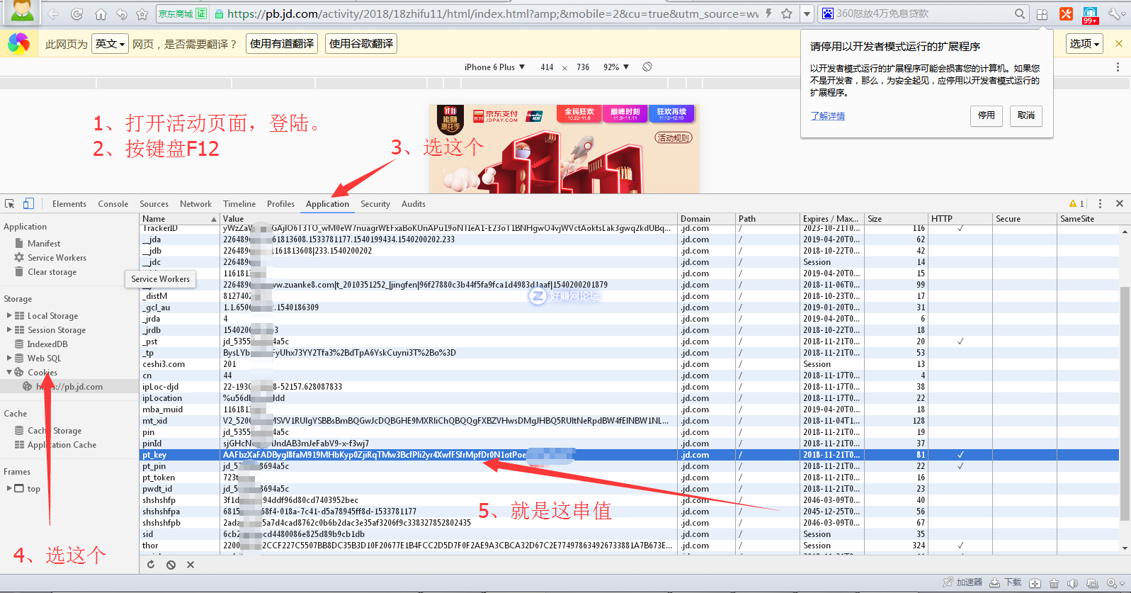Click the 了解详情 link in popup
The width and height of the screenshot is (1131, 593).
(x=828, y=116)
